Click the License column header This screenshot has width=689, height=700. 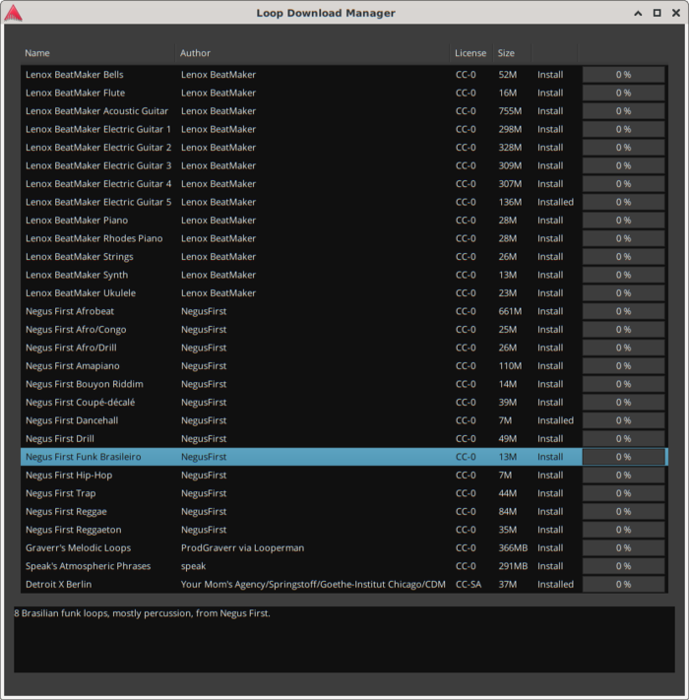pos(470,53)
